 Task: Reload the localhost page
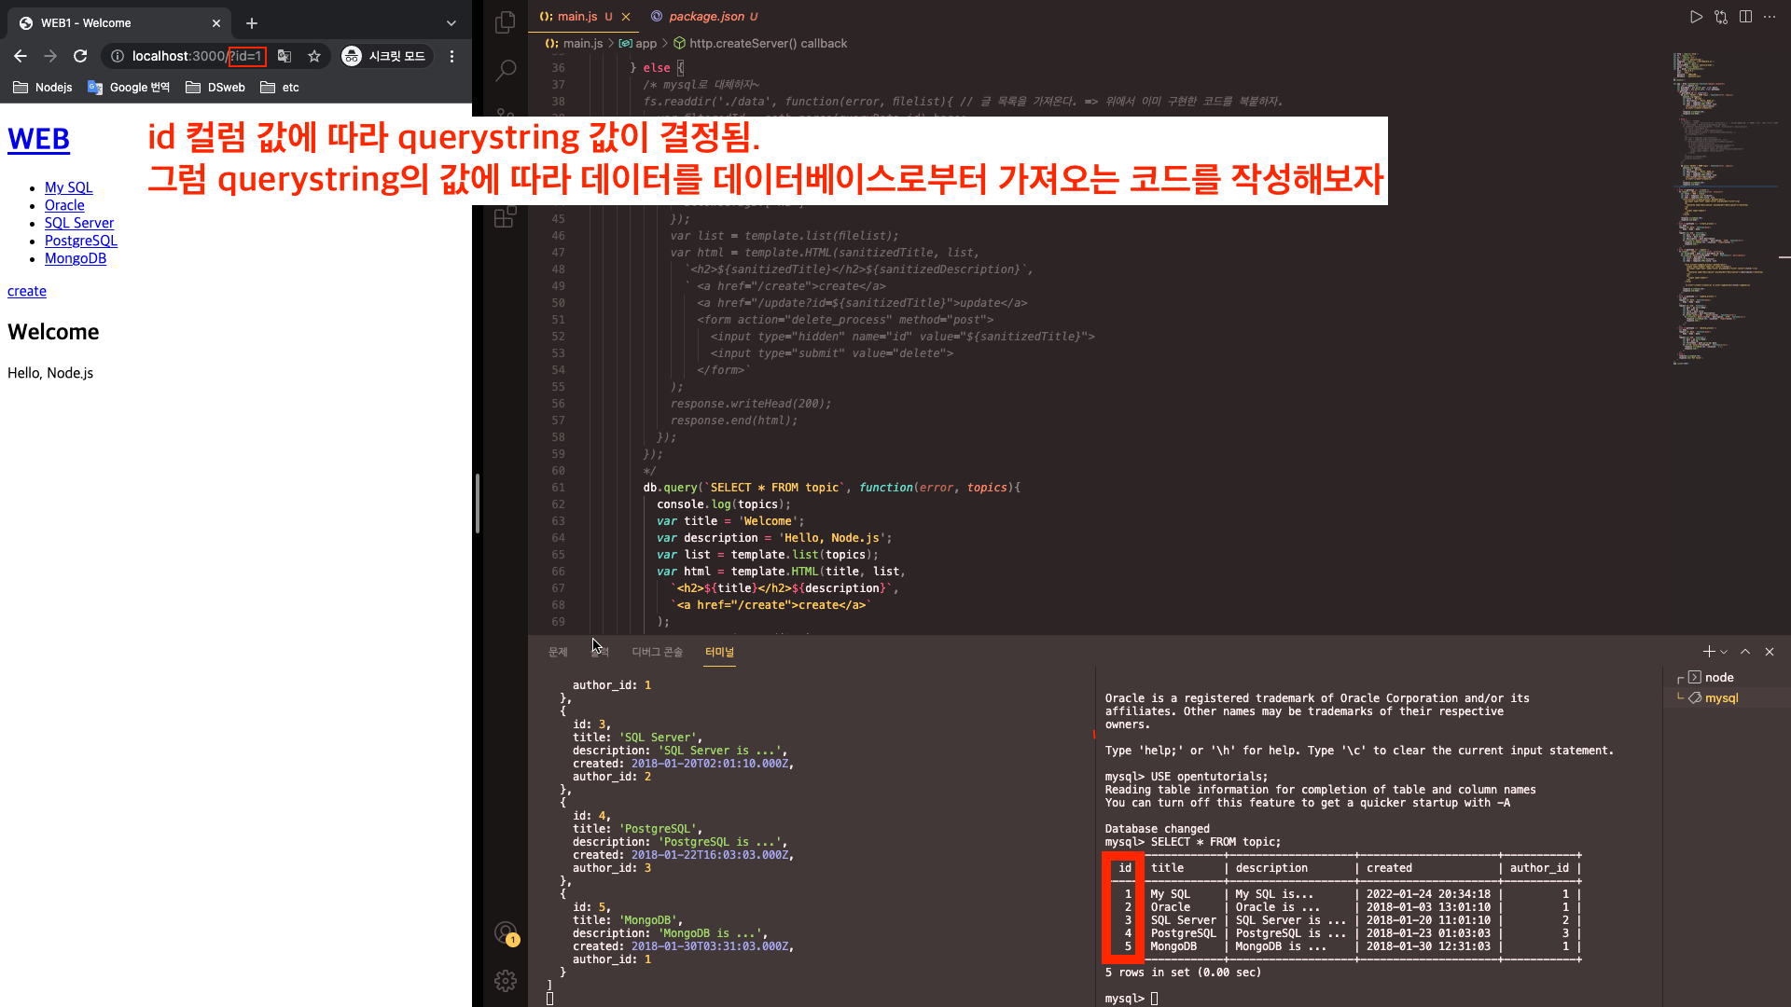[x=80, y=56]
